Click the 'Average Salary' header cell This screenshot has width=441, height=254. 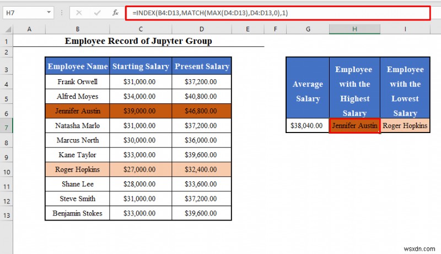tap(308, 88)
